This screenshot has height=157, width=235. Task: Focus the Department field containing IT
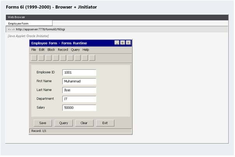pyautogui.click(x=79, y=99)
